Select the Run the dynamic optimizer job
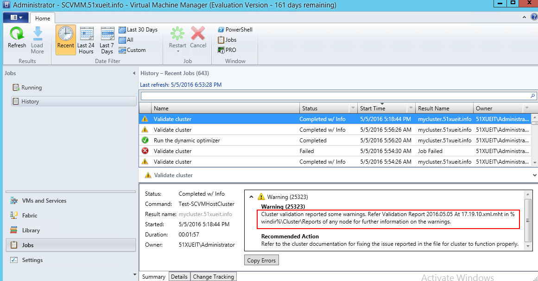Screen dimensions: 538x281 [335, 140]
